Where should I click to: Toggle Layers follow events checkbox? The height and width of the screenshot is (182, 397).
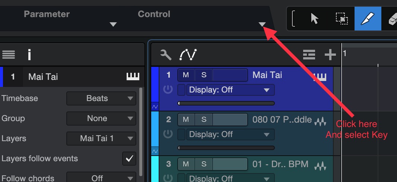tap(129, 159)
